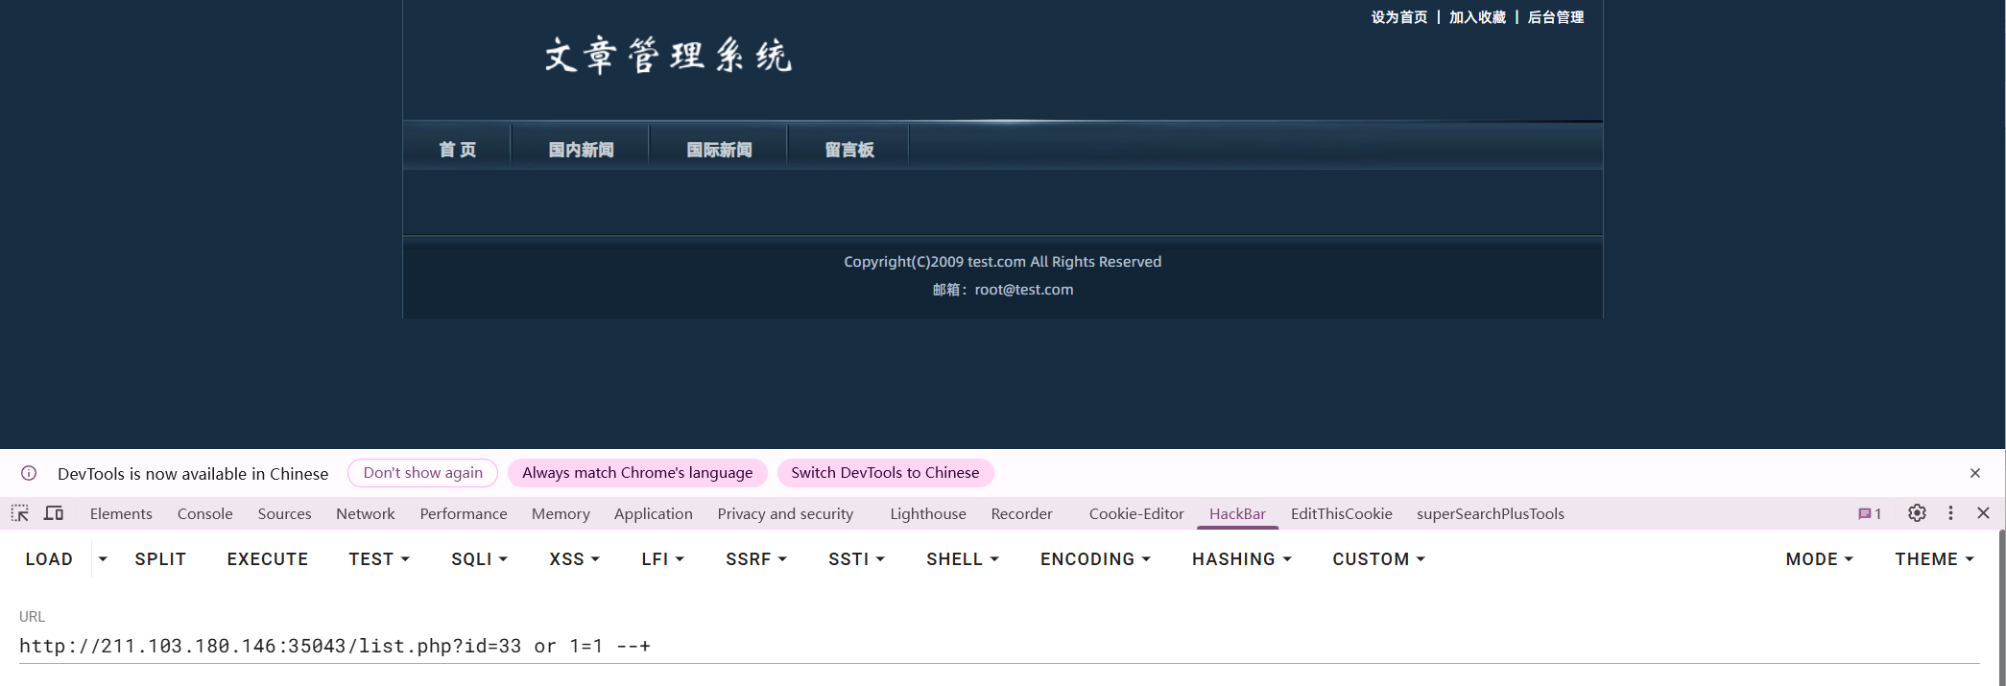
Task: Click the SPLIT button
Action: click(160, 559)
